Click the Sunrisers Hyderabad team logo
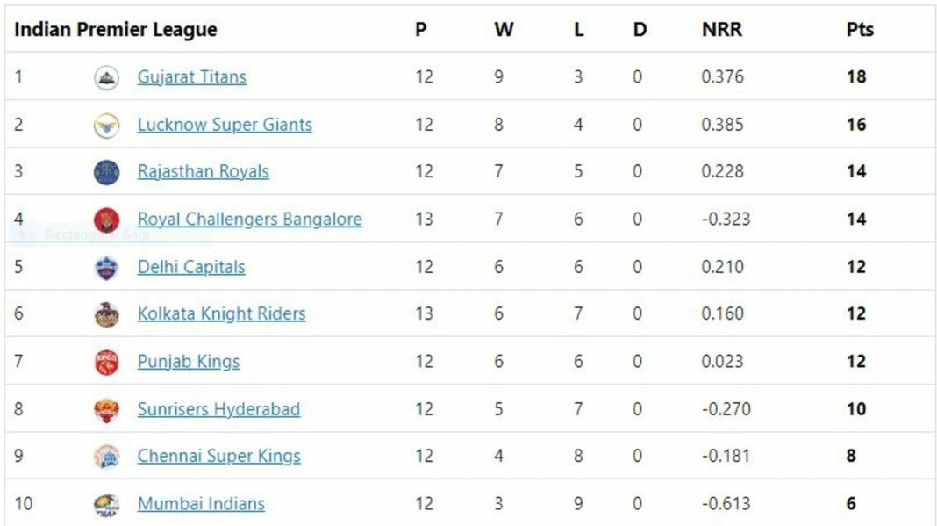937x526 pixels. point(106,410)
